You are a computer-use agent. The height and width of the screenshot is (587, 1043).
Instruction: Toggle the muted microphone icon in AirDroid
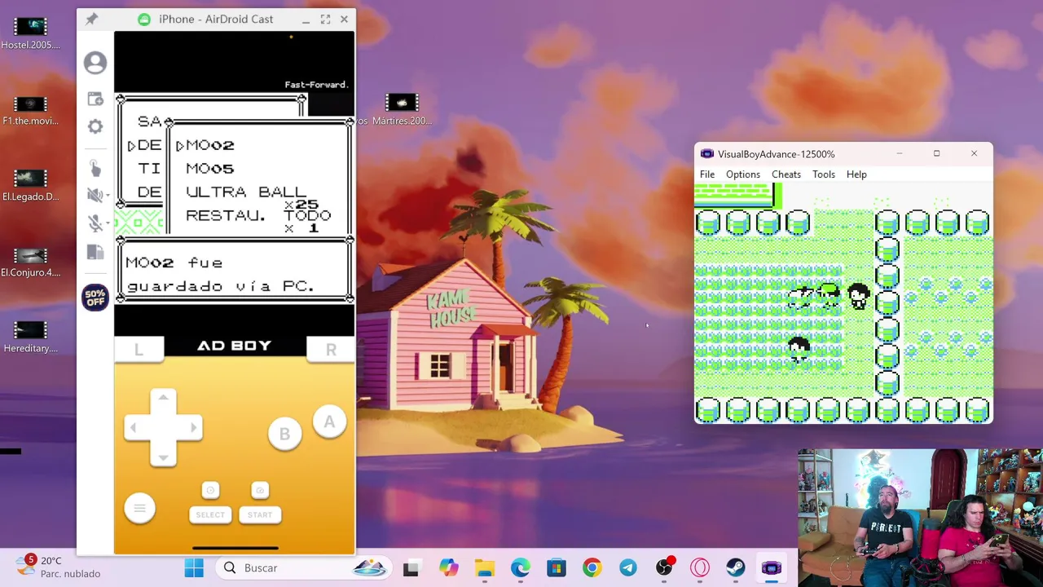click(x=94, y=223)
